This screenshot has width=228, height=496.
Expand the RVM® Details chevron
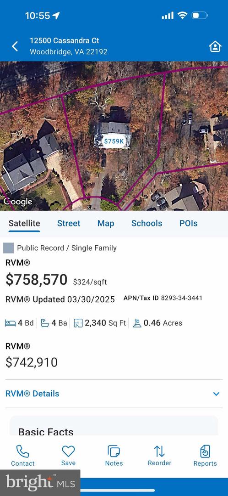216,394
